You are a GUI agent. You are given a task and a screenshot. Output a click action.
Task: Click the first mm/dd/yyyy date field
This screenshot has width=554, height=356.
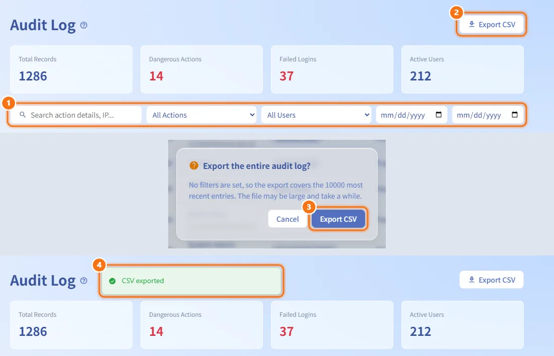pyautogui.click(x=411, y=115)
